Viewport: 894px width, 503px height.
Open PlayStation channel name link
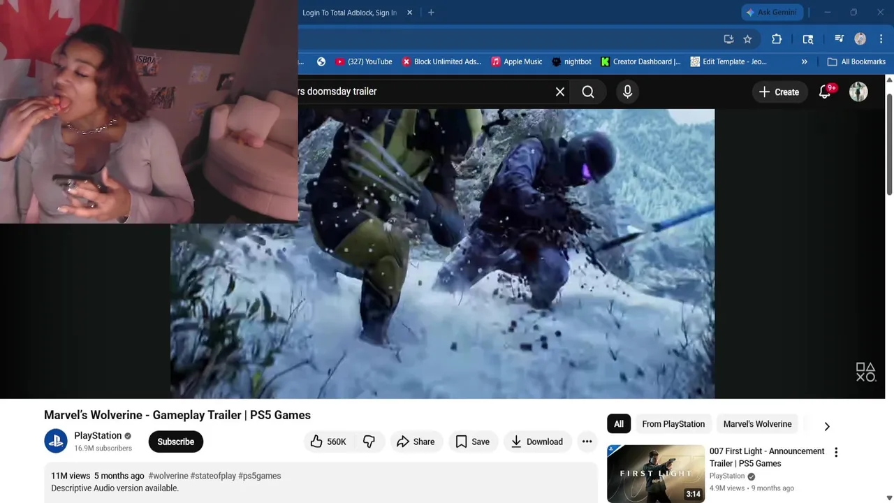tap(98, 435)
